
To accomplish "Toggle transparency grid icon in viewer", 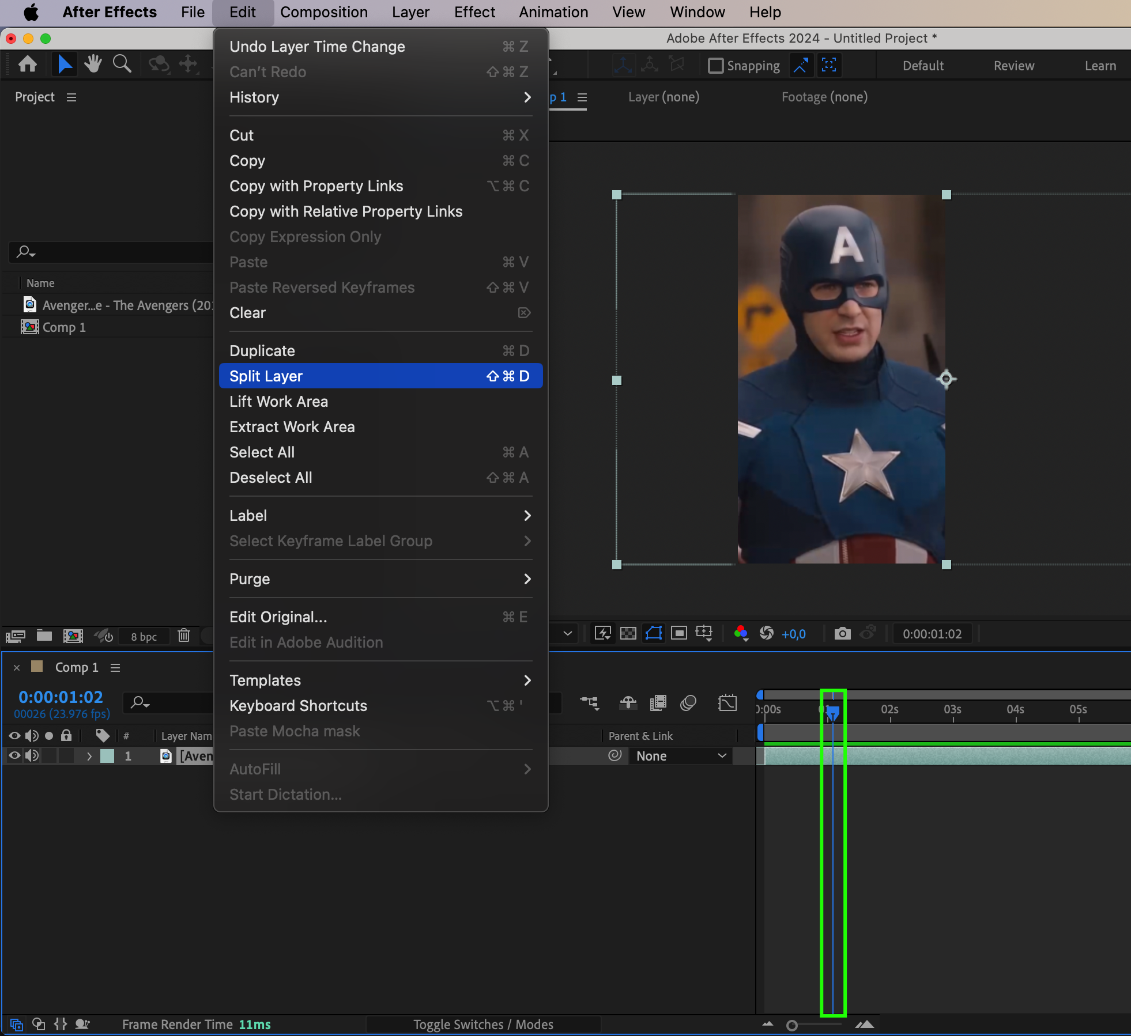I will click(x=628, y=634).
